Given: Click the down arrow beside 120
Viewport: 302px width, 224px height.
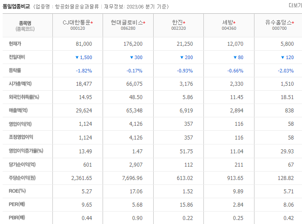Looking at the screenshot, I should click(282, 57).
